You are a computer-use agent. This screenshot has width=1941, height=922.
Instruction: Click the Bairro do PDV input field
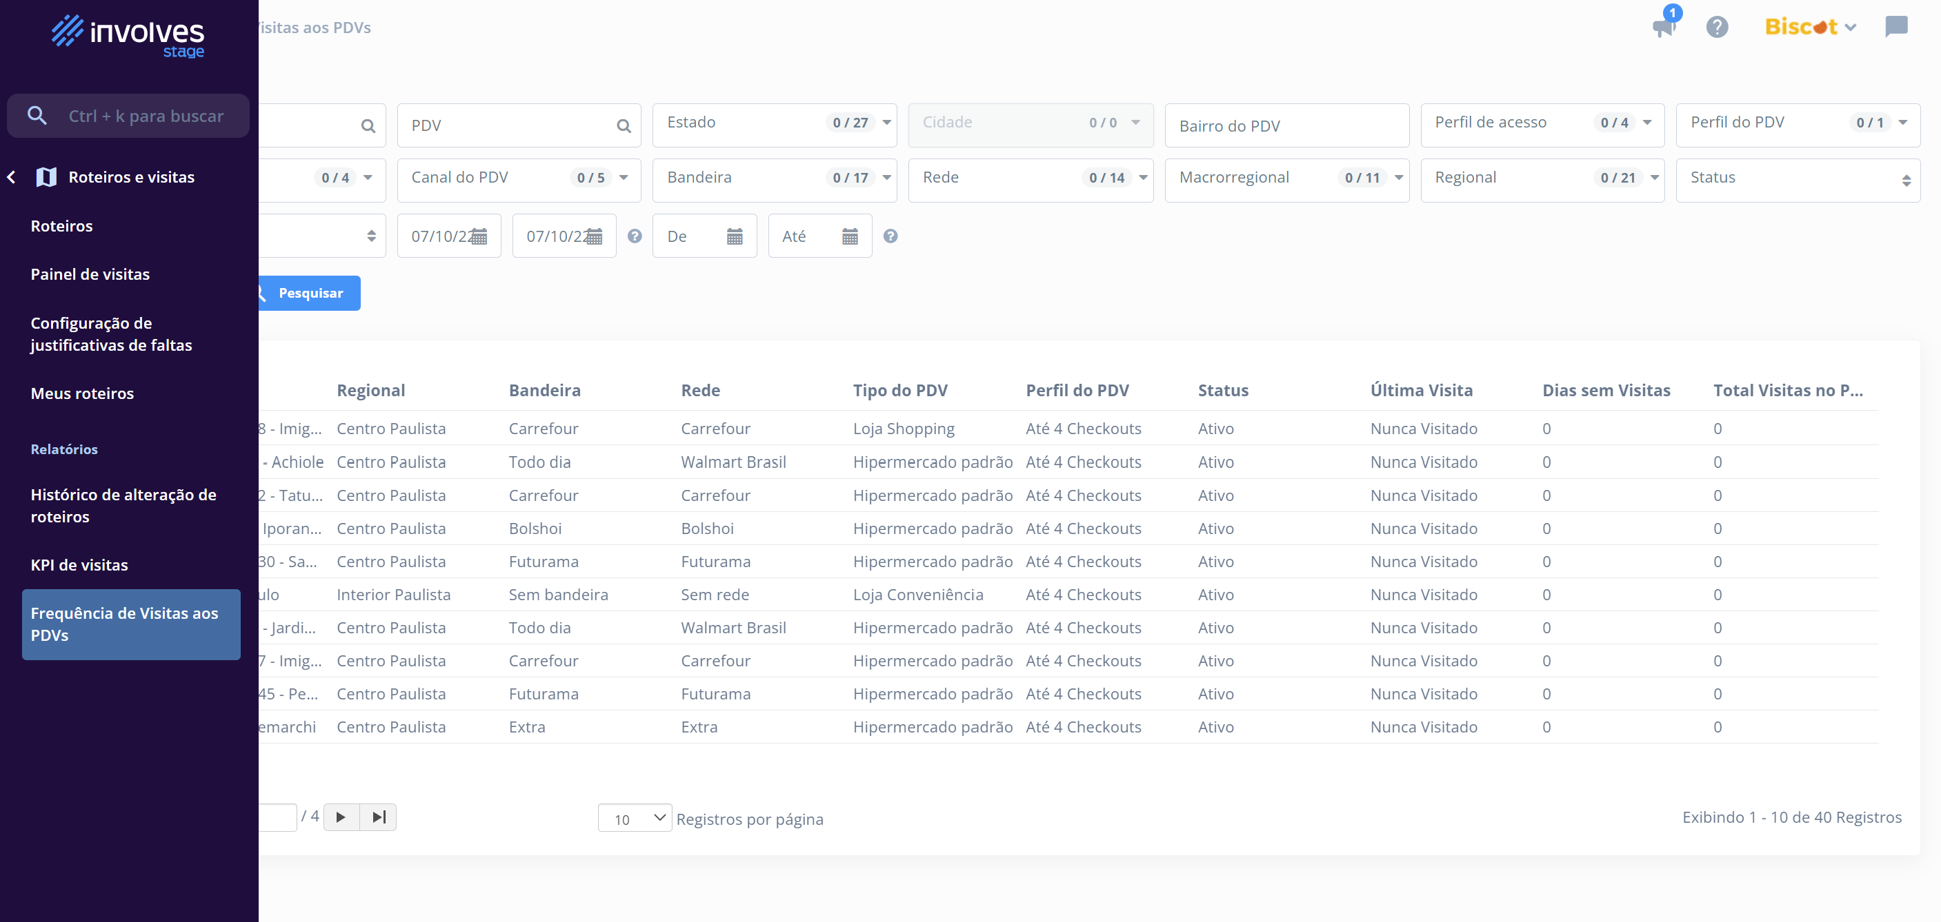click(1286, 125)
